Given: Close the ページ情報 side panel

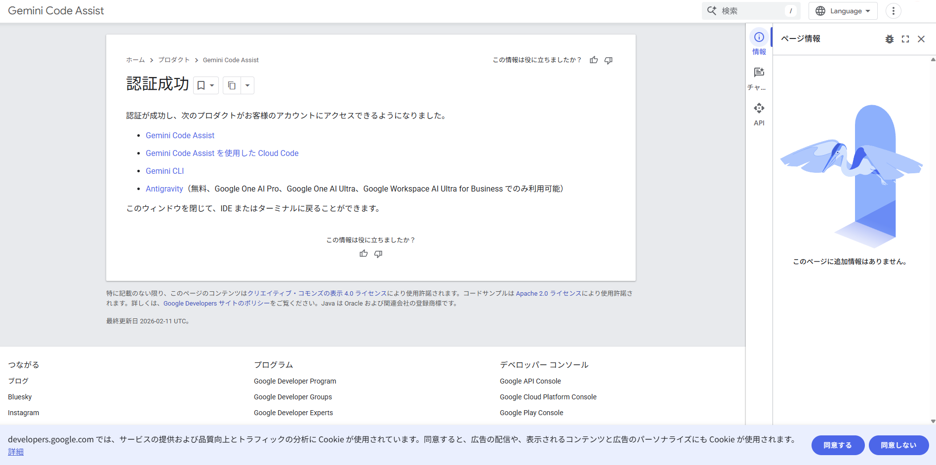Looking at the screenshot, I should (x=921, y=39).
